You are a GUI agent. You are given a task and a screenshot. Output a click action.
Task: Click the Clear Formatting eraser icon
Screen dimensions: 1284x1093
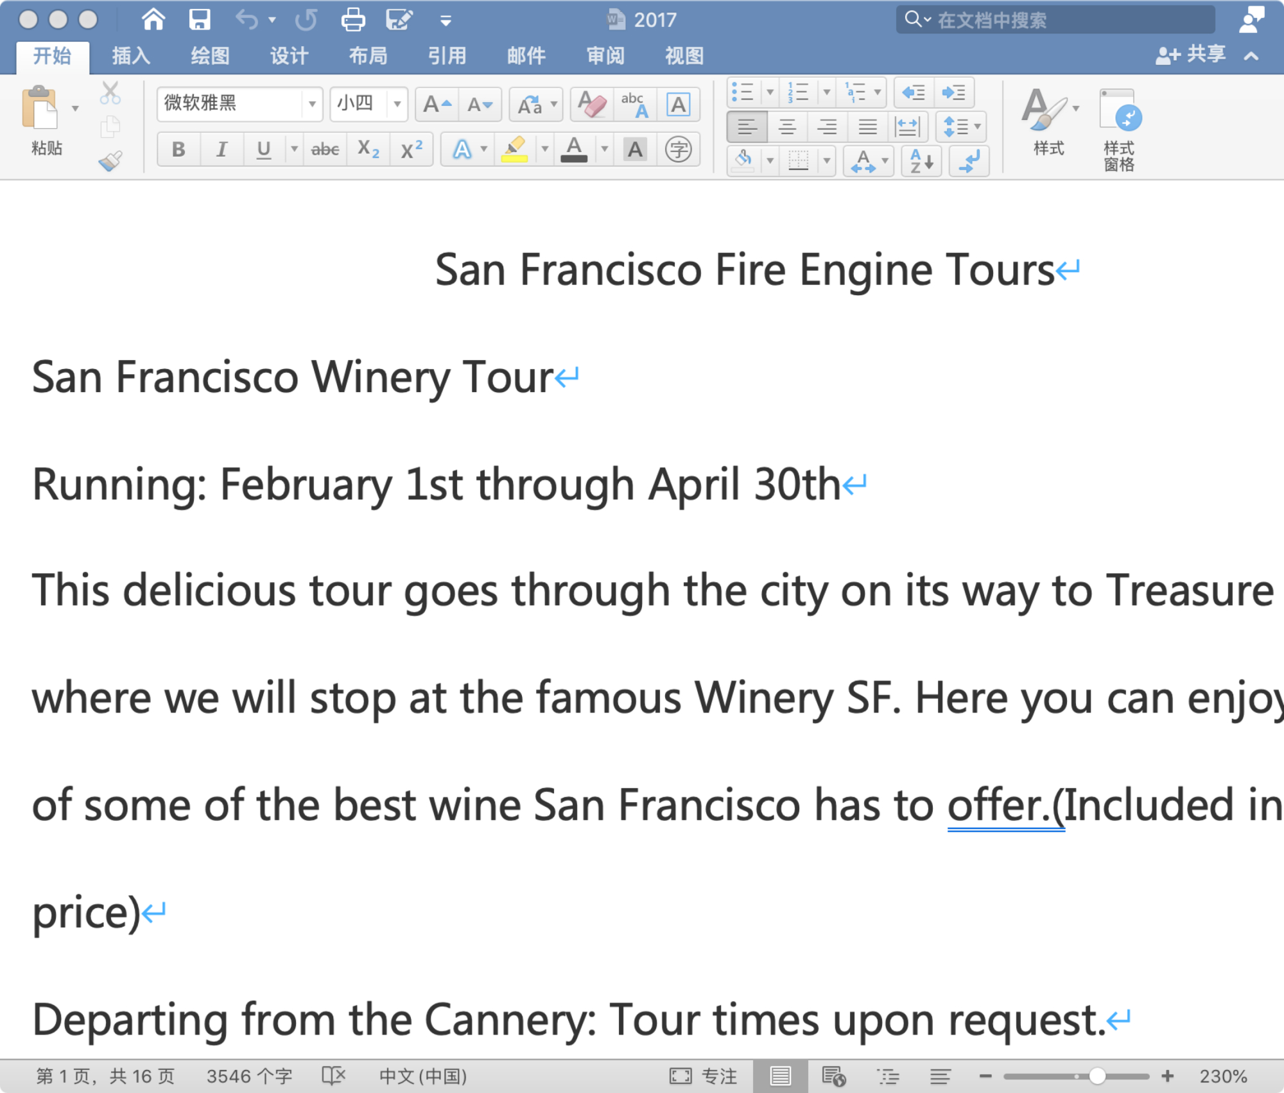pyautogui.click(x=591, y=104)
